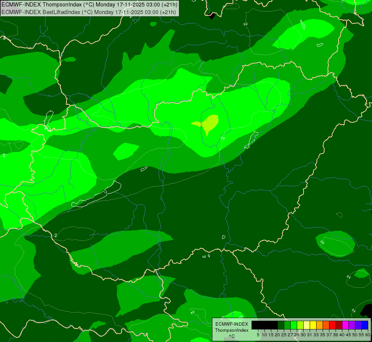Viewport: 372px width, 342px height.
Task: Click the '°C' unit label in the legend
Action: coord(232,336)
